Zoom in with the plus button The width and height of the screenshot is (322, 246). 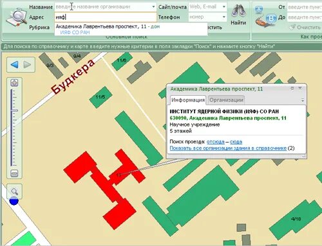point(14,83)
